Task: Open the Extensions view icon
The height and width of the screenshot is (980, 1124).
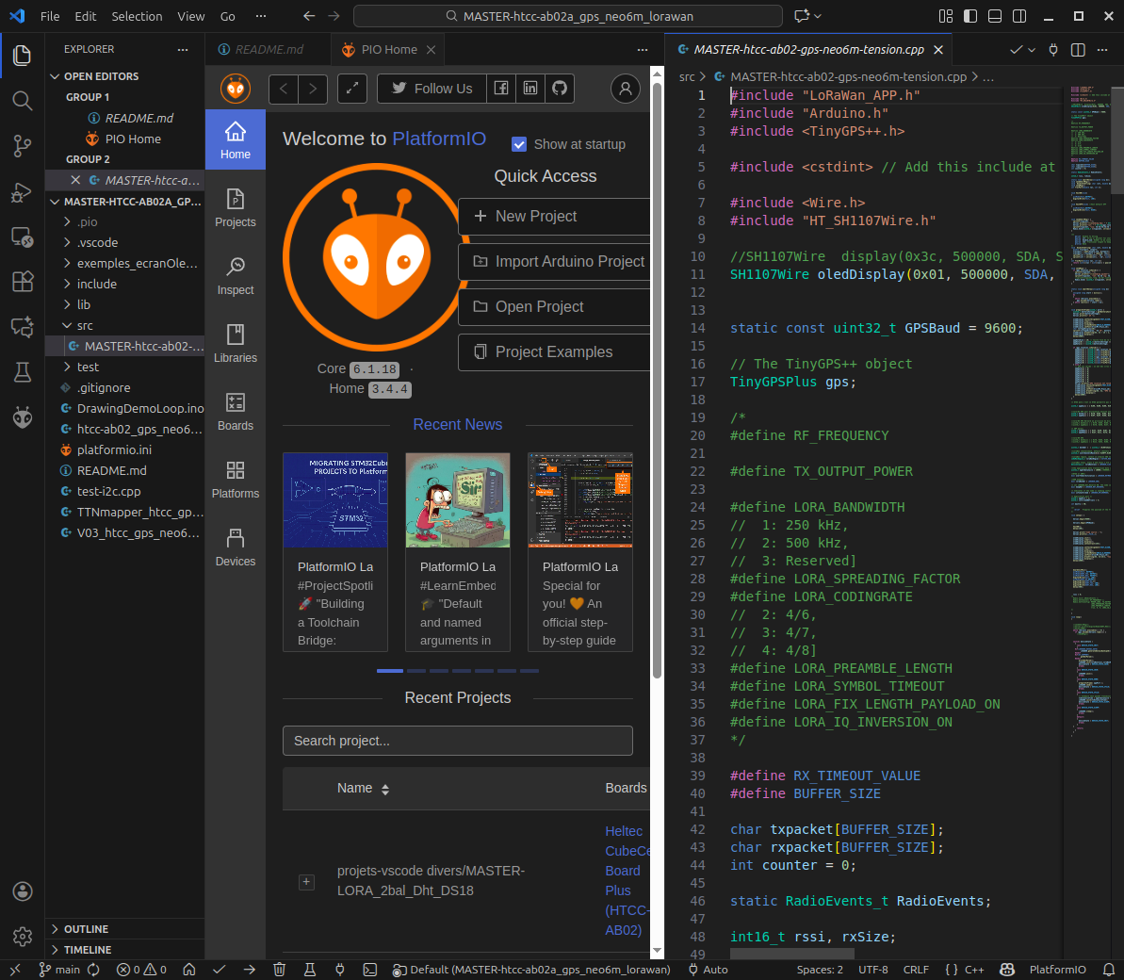Action: (22, 282)
